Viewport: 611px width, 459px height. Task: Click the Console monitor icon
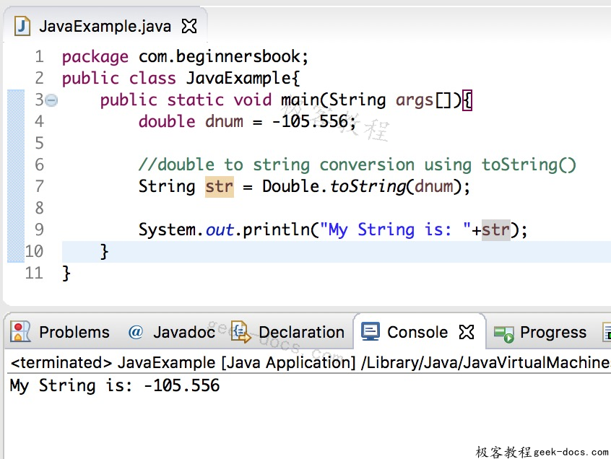370,331
